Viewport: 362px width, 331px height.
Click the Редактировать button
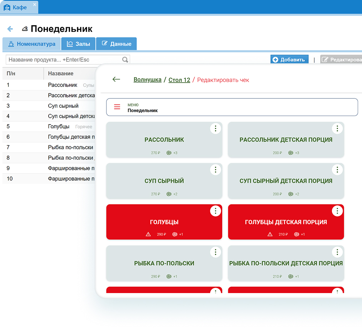341,59
